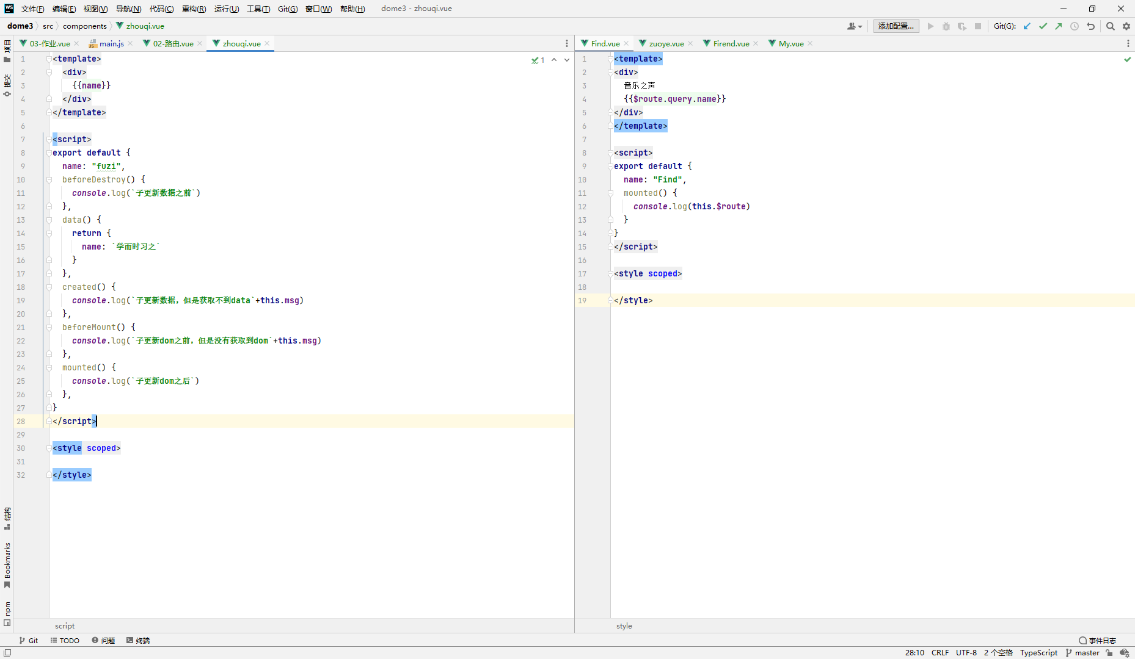
Task: Click the Git commit checkmark icon
Action: click(1043, 26)
